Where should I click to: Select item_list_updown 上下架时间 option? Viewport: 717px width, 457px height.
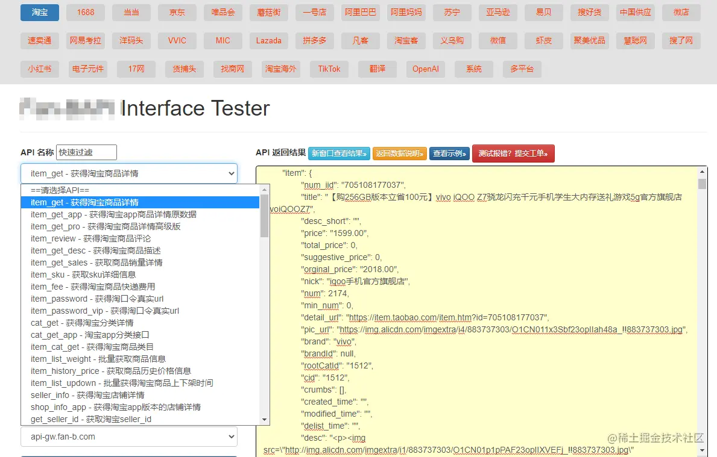[x=140, y=383]
